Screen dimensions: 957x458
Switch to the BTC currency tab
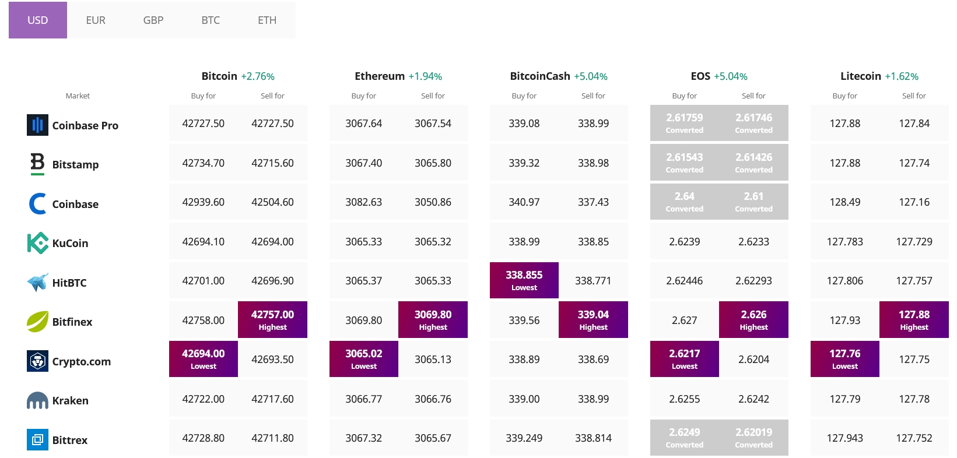point(211,20)
